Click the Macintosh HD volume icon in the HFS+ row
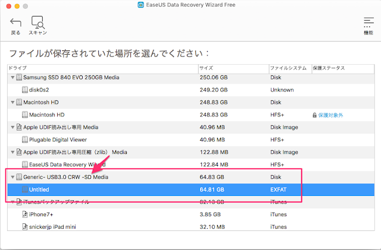The image size is (381, 250). coord(25,115)
